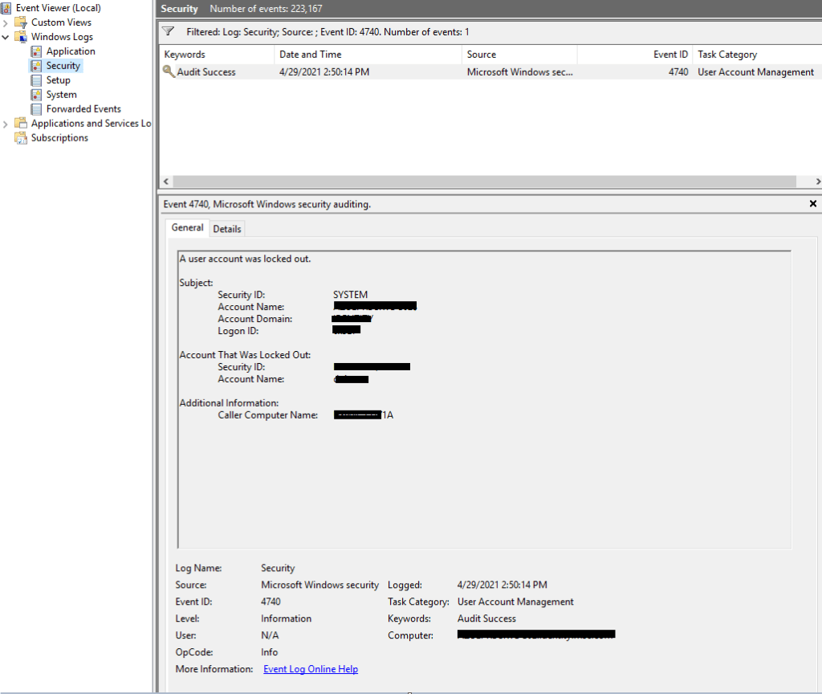Select the General tab
The width and height of the screenshot is (822, 694).
pyautogui.click(x=187, y=228)
